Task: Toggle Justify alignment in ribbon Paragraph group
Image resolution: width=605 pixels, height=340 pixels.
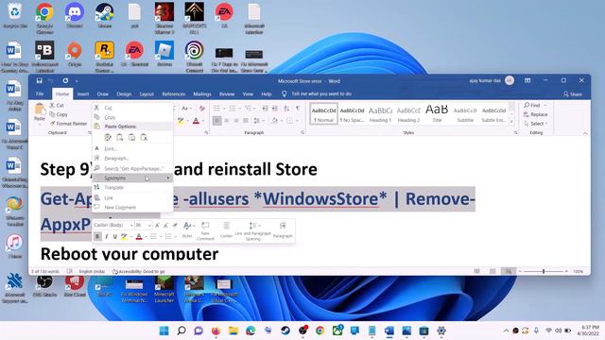Action: pos(246,121)
